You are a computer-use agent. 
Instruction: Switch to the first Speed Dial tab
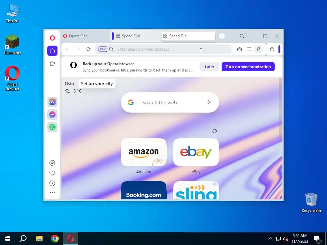click(136, 36)
